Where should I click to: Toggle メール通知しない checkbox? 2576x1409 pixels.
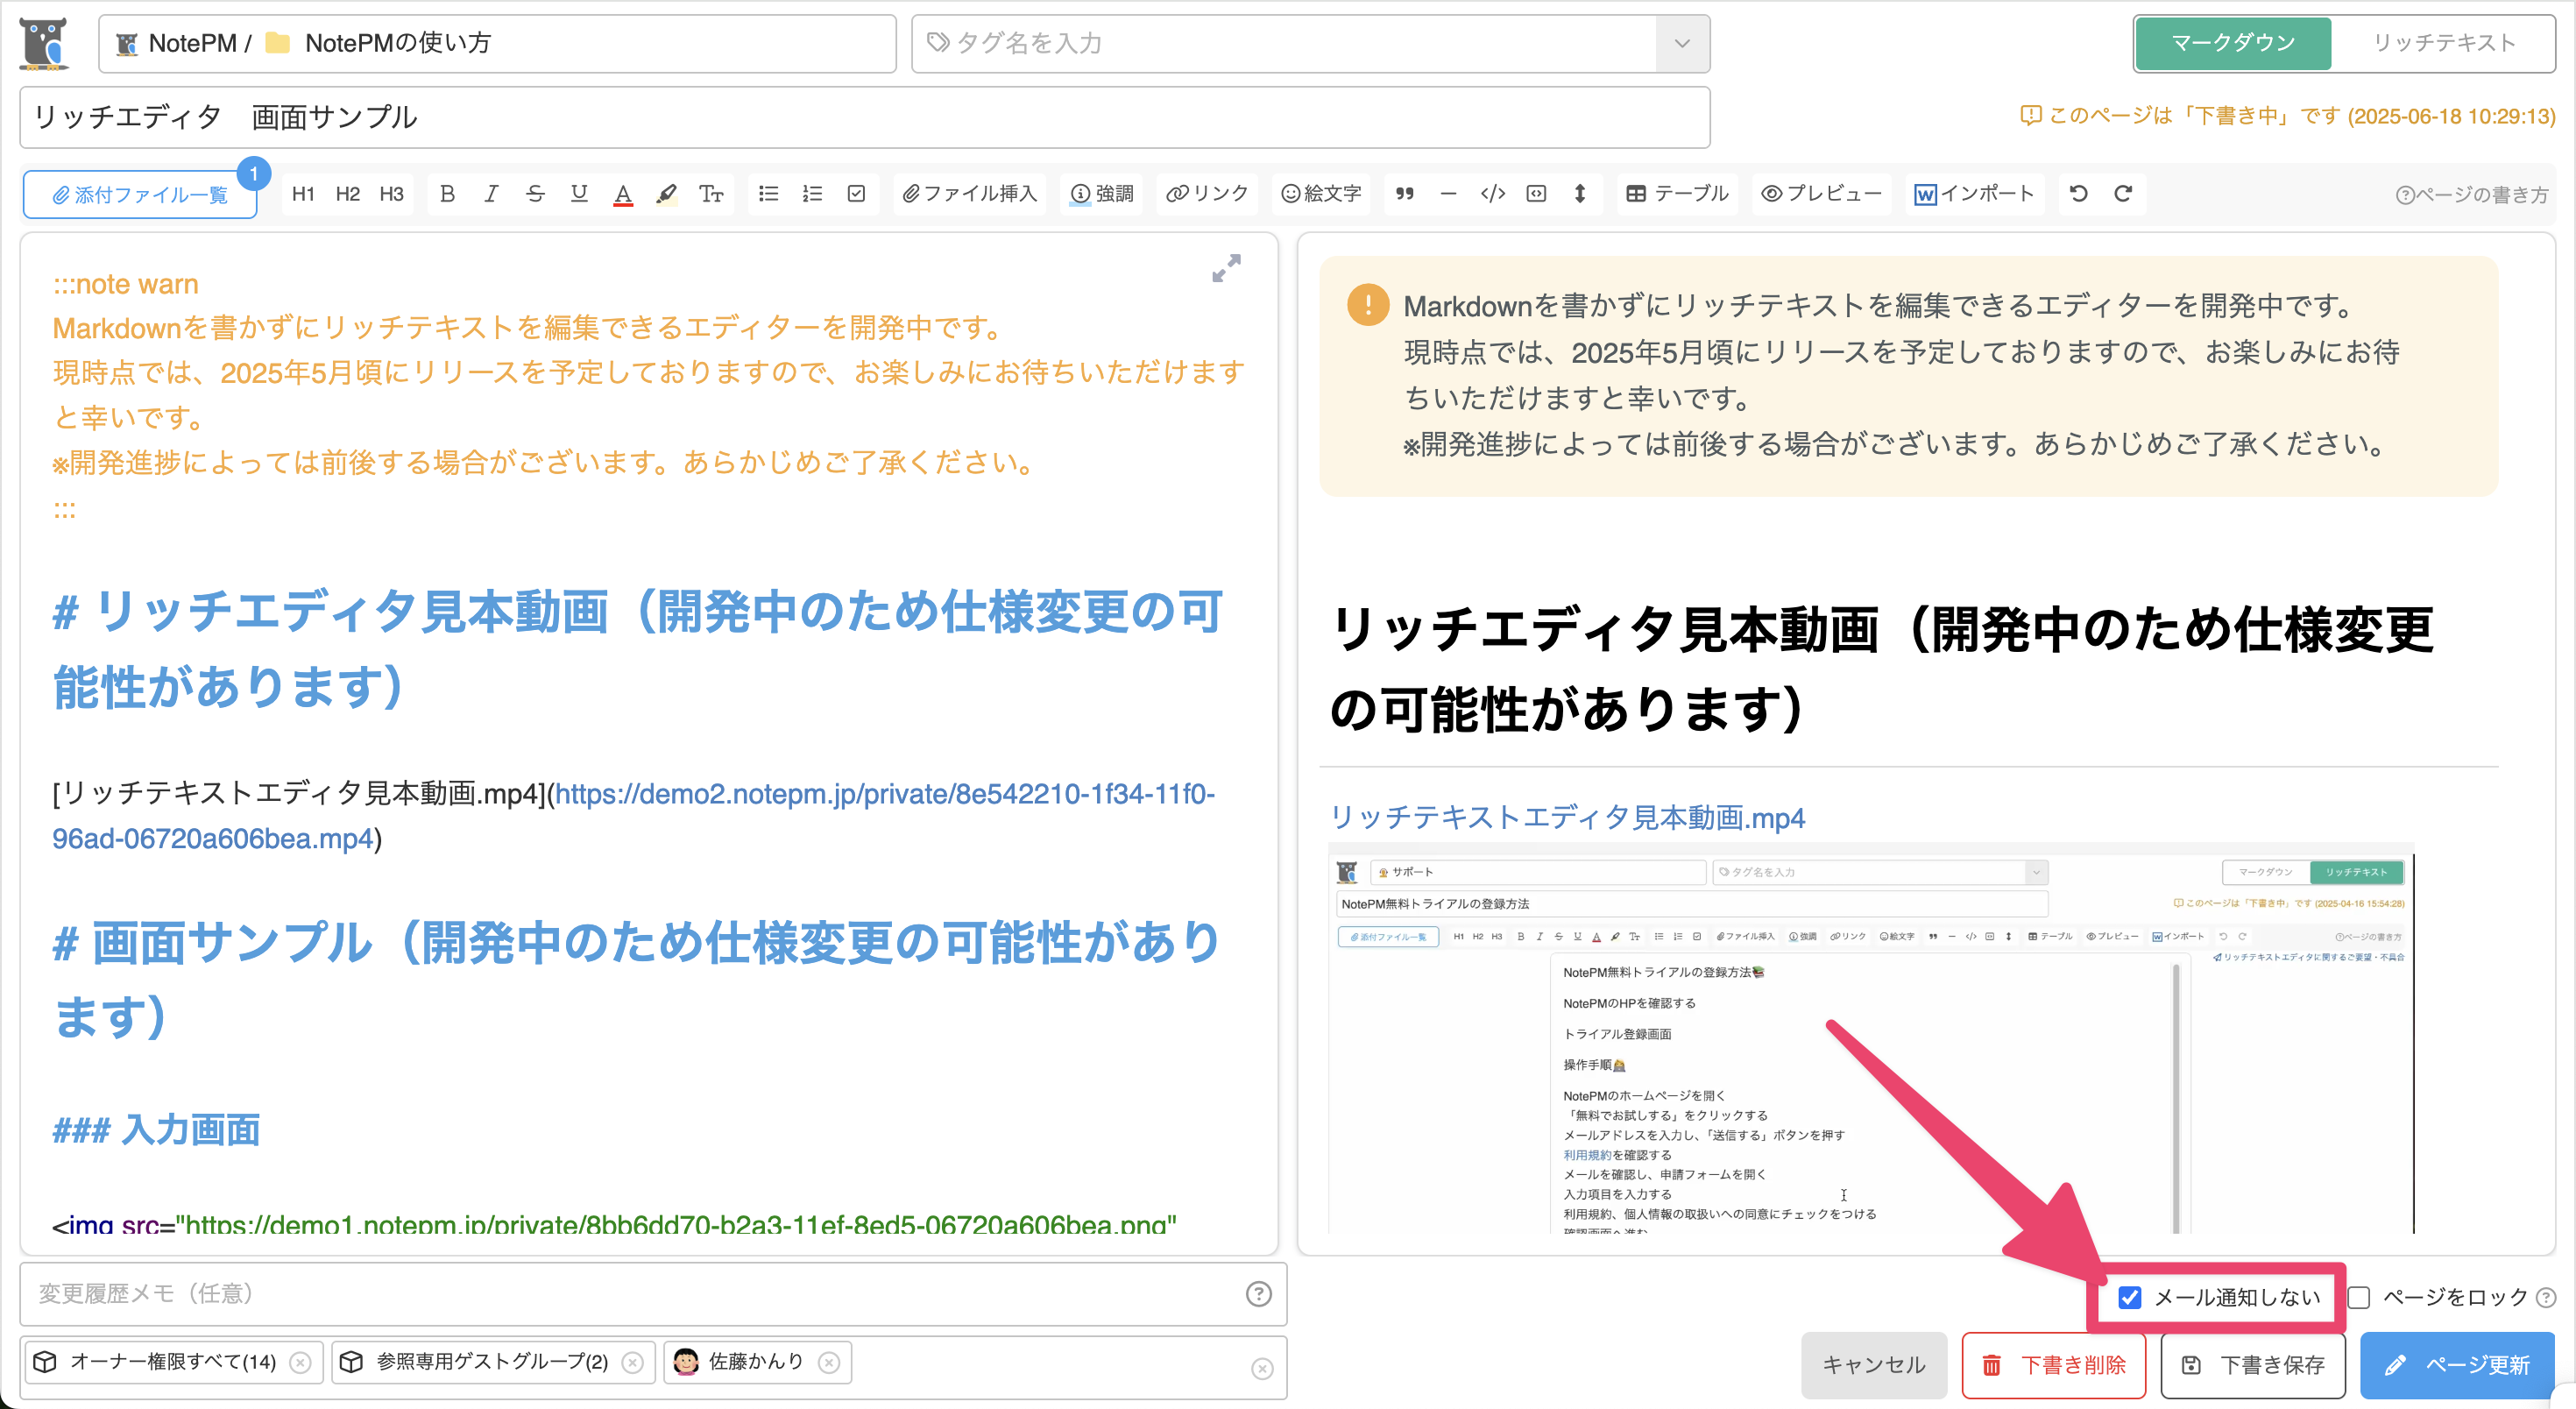(2129, 1297)
